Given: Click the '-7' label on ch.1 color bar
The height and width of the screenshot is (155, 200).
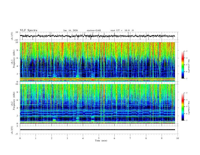Looking at the screenshot, I should (x=186, y=79).
